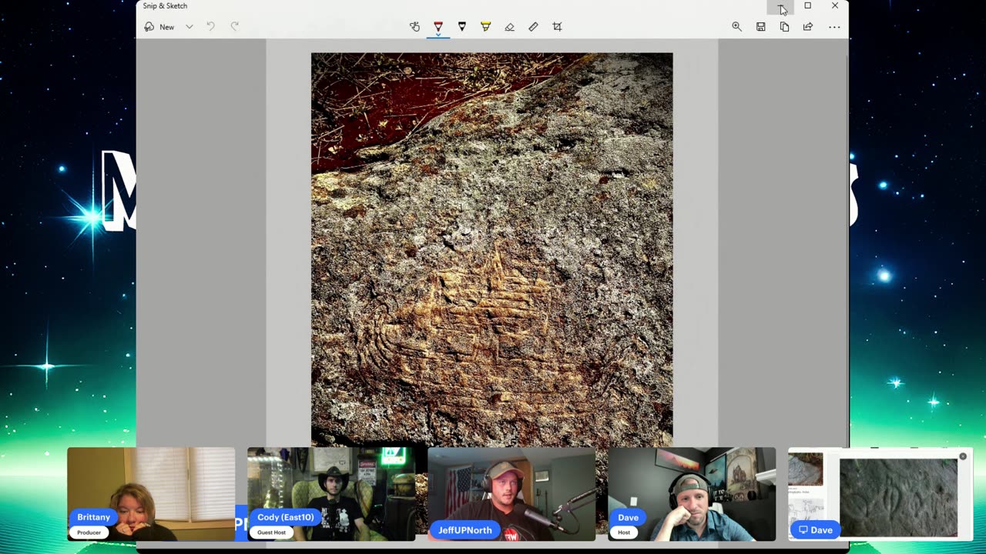
Task: Undo the last edit in Snip & Sketch
Action: pos(210,27)
